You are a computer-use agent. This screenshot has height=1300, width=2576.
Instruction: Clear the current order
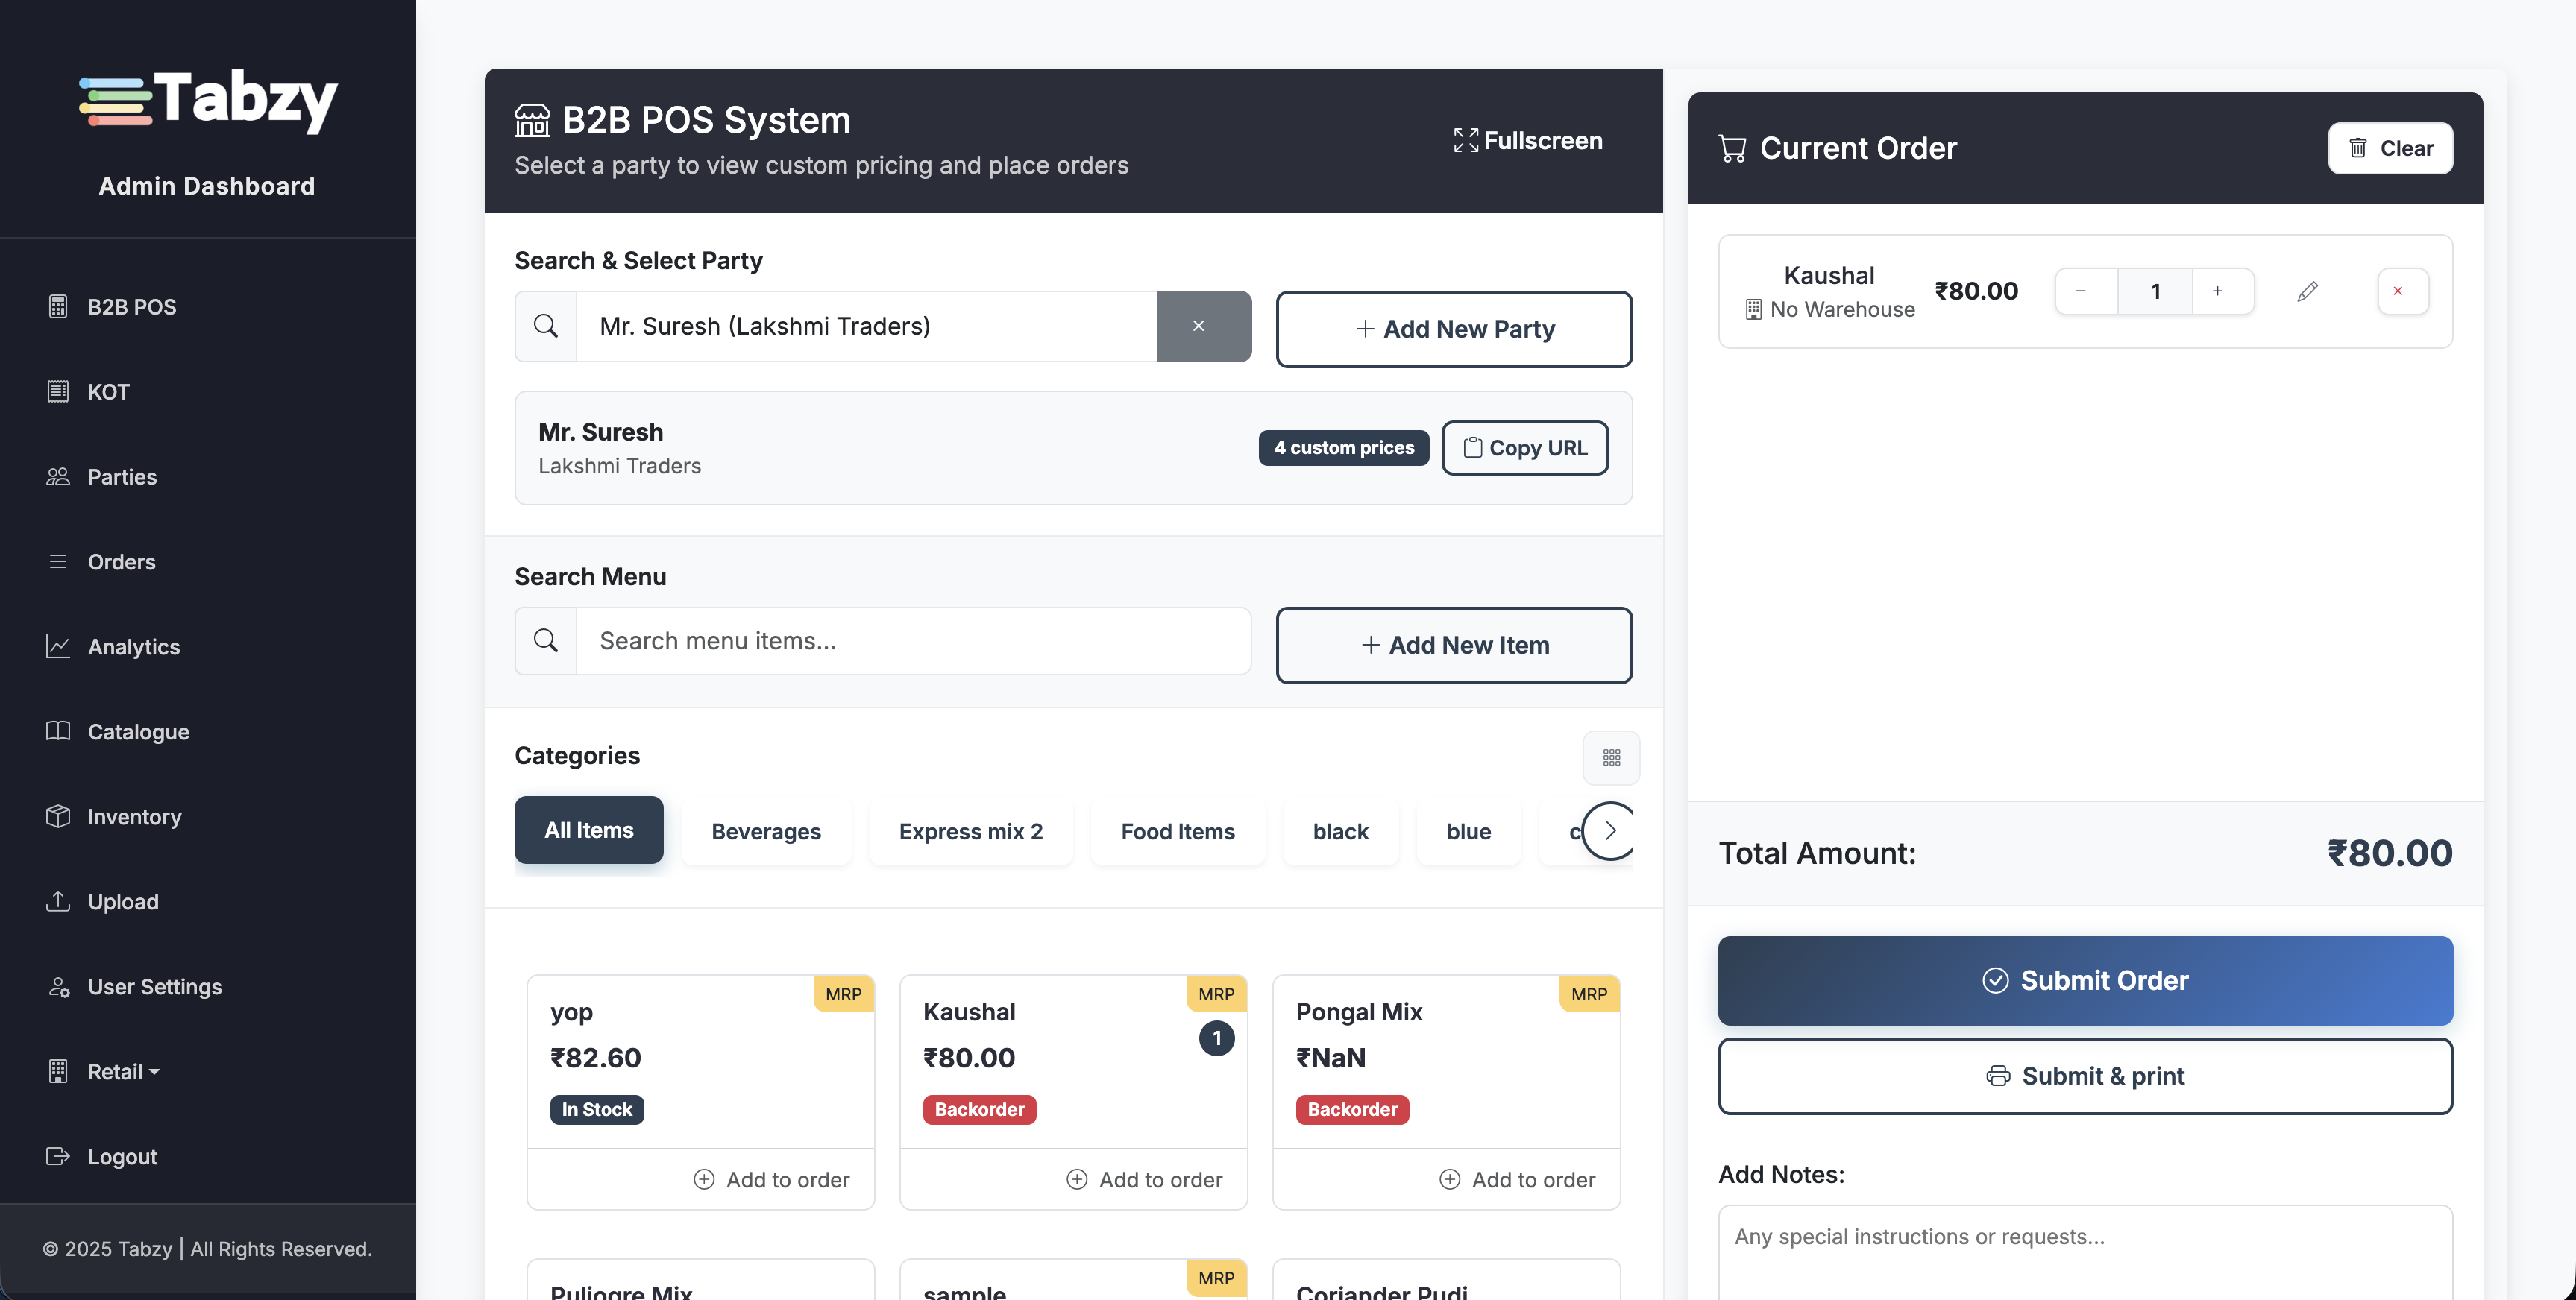2389,148
